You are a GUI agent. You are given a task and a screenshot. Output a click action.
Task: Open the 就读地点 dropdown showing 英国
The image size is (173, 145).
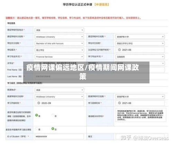click(x=59, y=90)
